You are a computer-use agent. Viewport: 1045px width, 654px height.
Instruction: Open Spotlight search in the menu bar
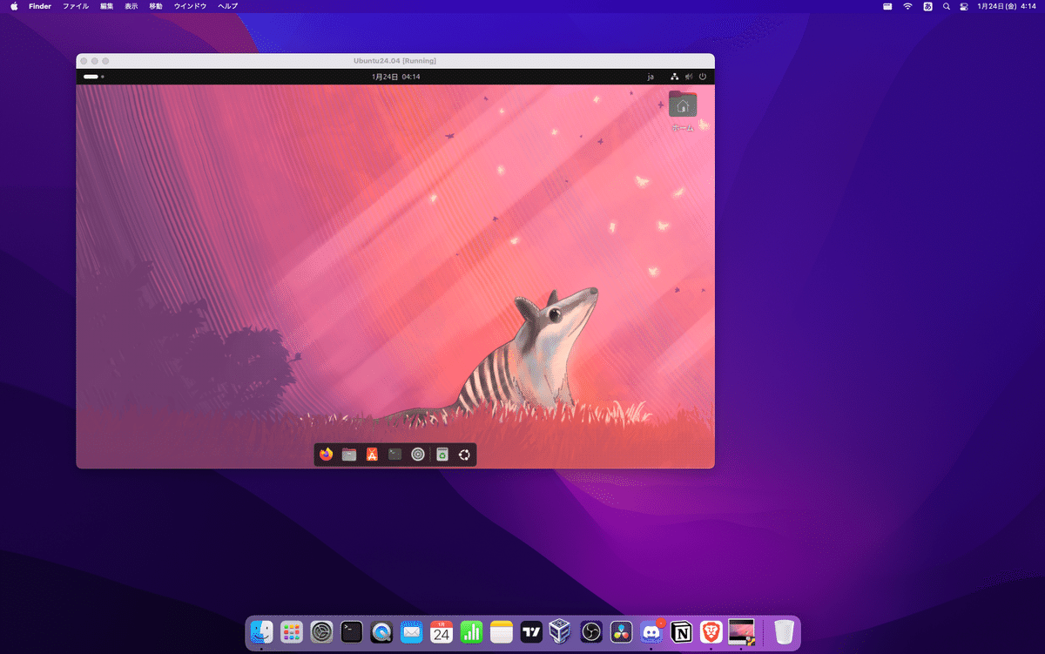pyautogui.click(x=947, y=6)
